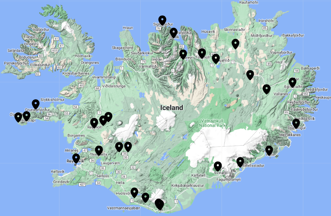
Task: Click the map pin at Siglufjörður
Action: 162,20
